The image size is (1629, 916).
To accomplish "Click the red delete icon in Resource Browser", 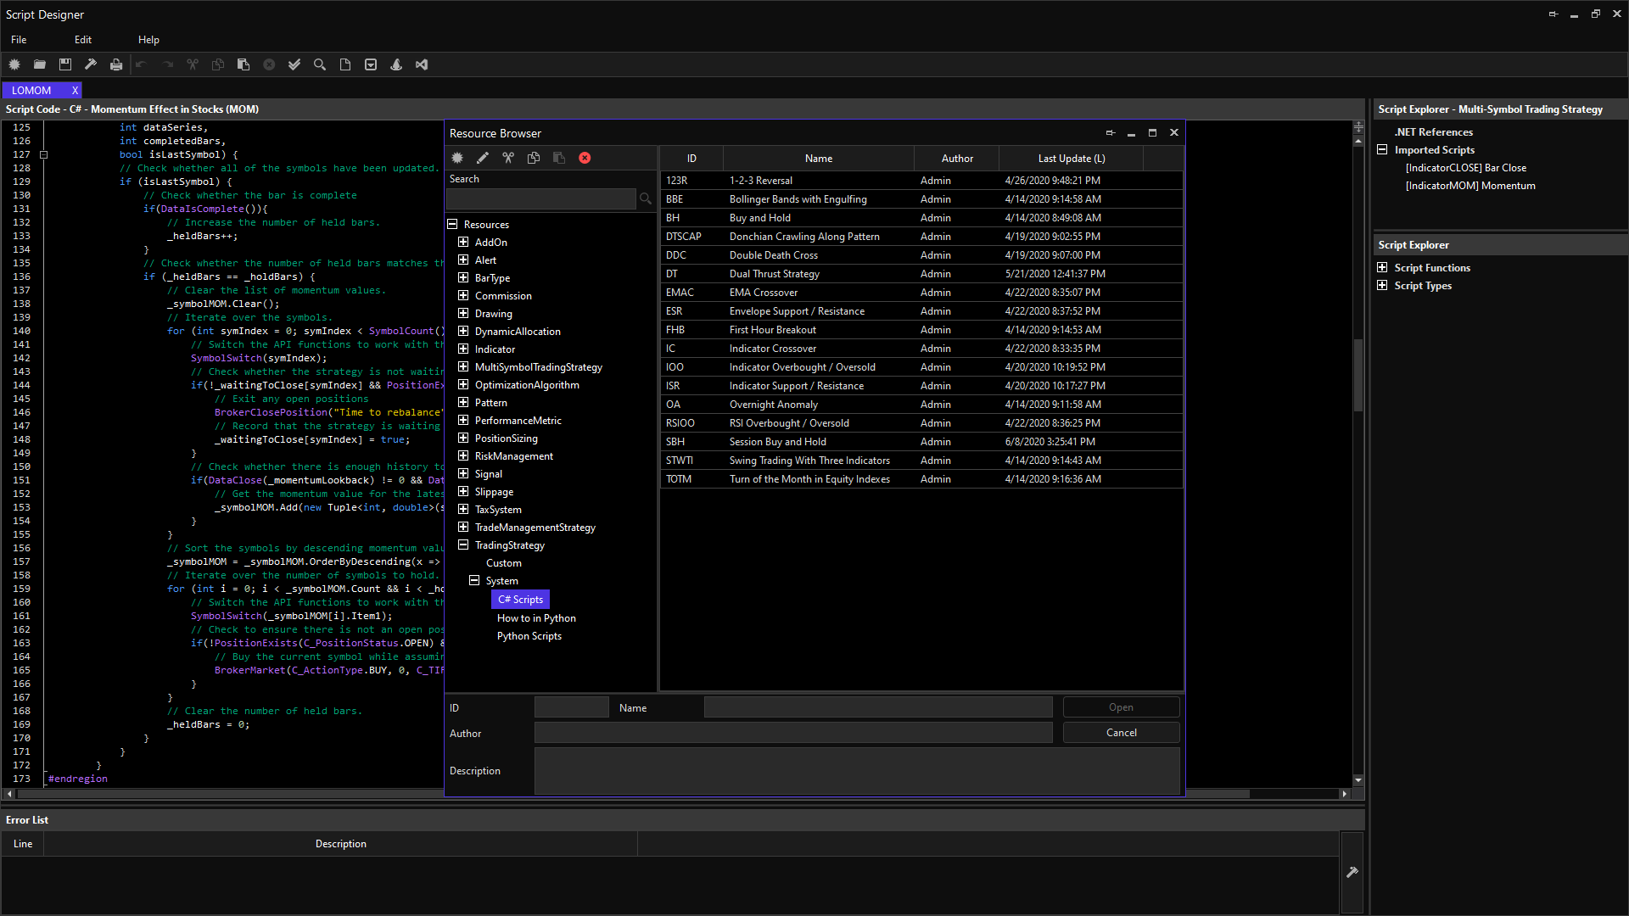I will coord(585,158).
